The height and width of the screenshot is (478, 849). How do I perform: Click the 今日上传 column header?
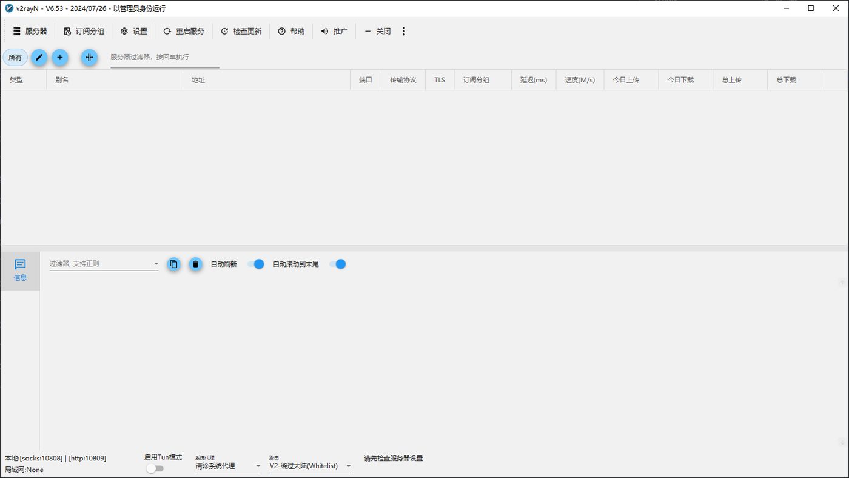[631, 80]
